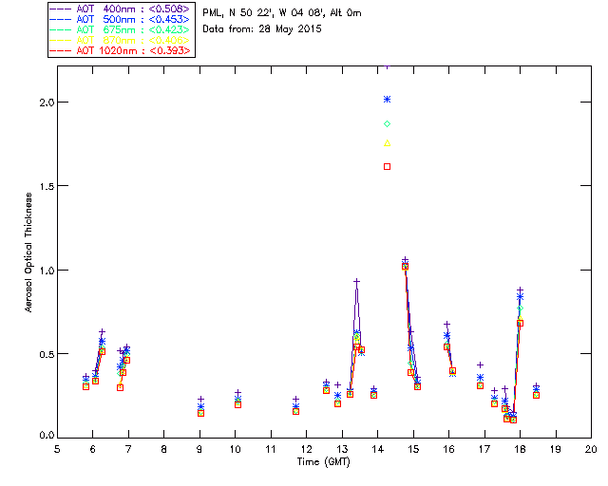
Task: Click the 'Time (GMT)' axis label
Action: [x=324, y=460]
